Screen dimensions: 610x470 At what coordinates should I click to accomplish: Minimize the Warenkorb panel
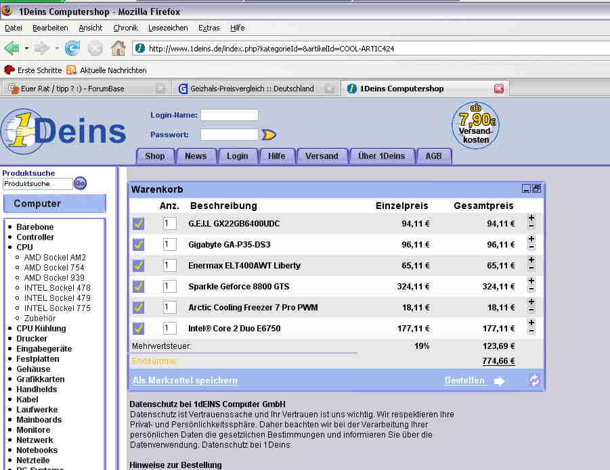[526, 189]
